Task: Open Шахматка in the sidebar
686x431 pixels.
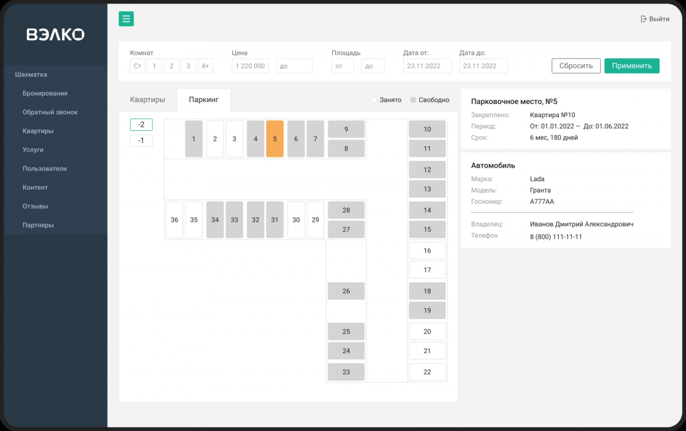Action: coord(31,75)
